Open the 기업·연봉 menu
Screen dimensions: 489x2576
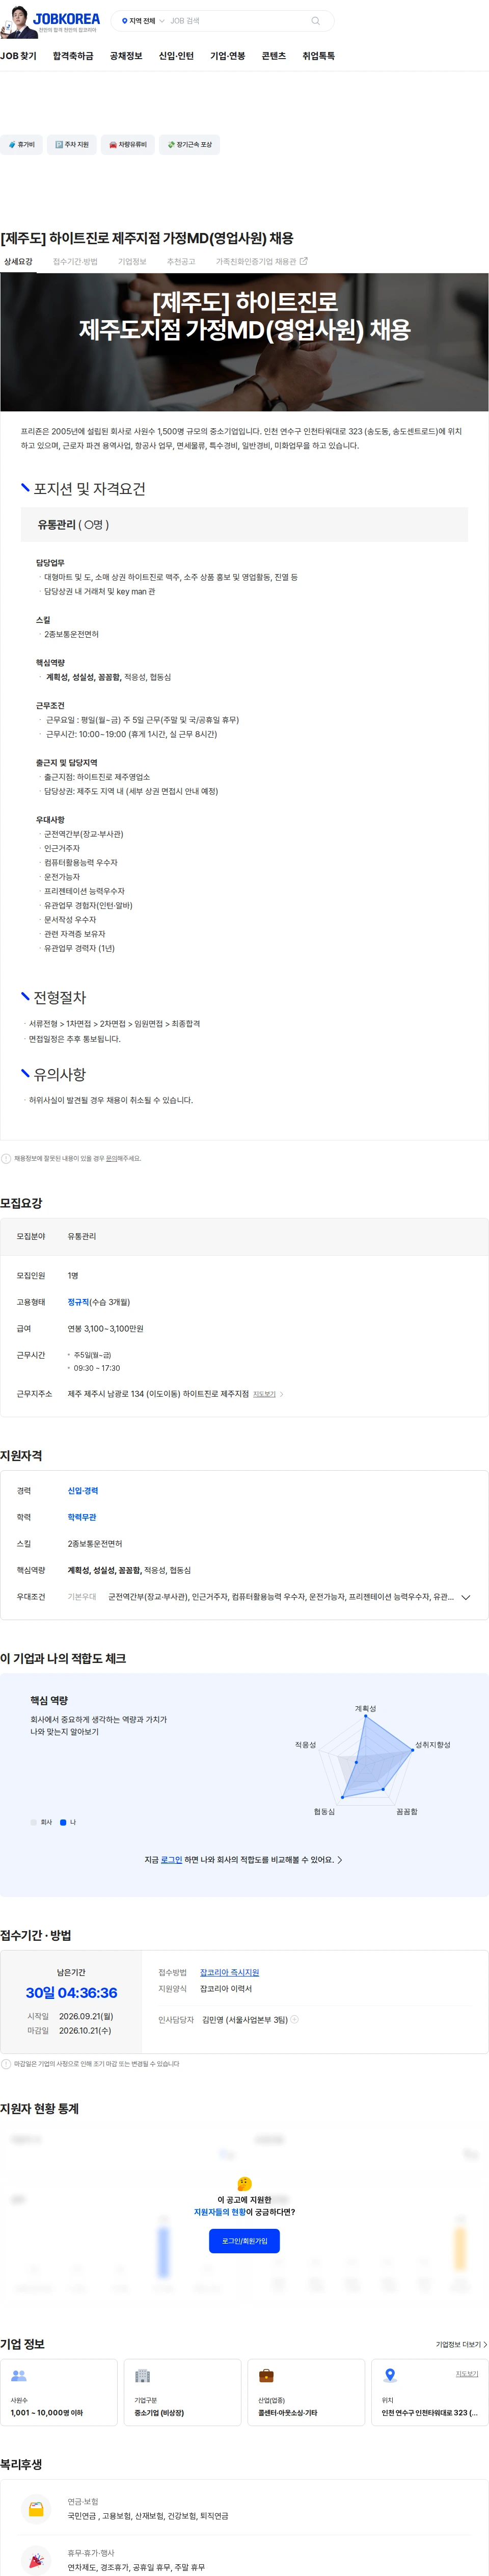[x=228, y=56]
